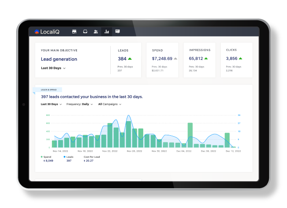Screen dimensions: 287x208
Task: Click the green arrow beside Impressions 65,812
Action: [x=206, y=58]
